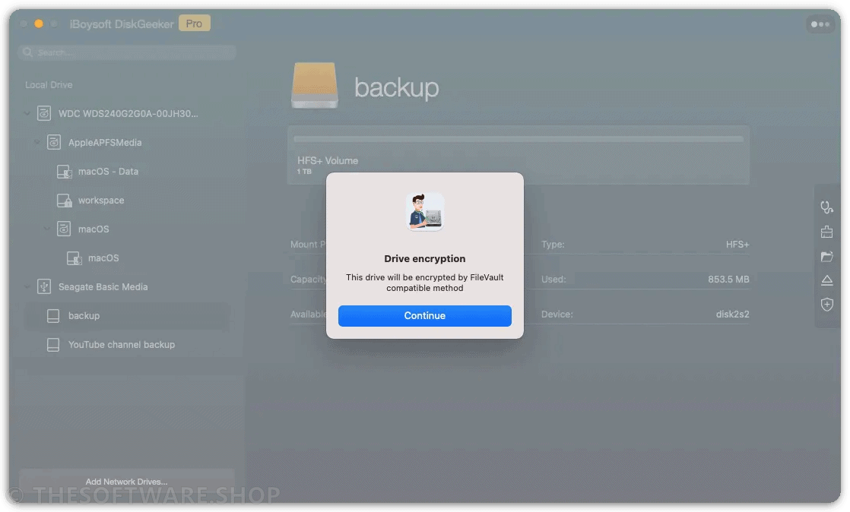
Task: Click the backup volume icon in sidebar
Action: tap(53, 316)
